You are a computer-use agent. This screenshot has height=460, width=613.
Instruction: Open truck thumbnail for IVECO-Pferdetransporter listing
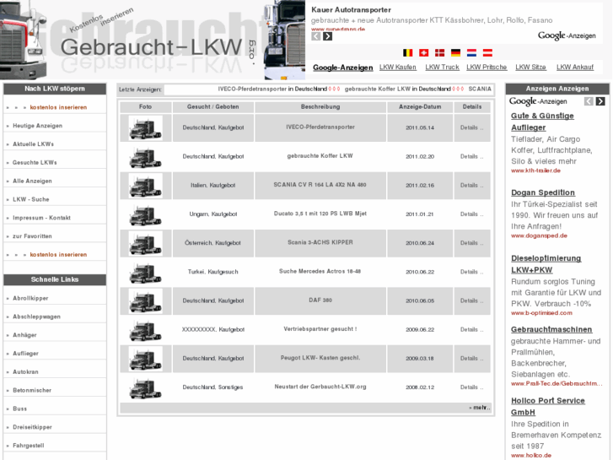coord(145,127)
